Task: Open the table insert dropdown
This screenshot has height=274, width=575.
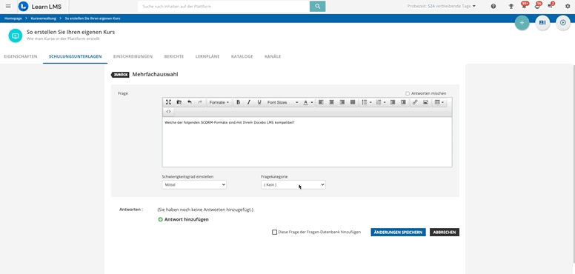Action: [439, 102]
